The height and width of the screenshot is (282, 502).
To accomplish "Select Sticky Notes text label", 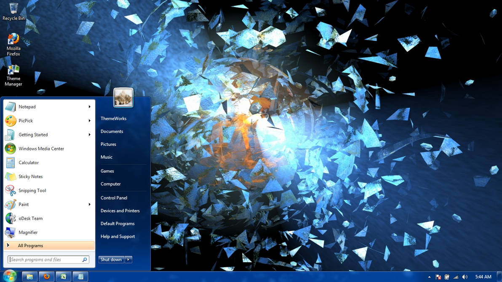I will (x=30, y=176).
